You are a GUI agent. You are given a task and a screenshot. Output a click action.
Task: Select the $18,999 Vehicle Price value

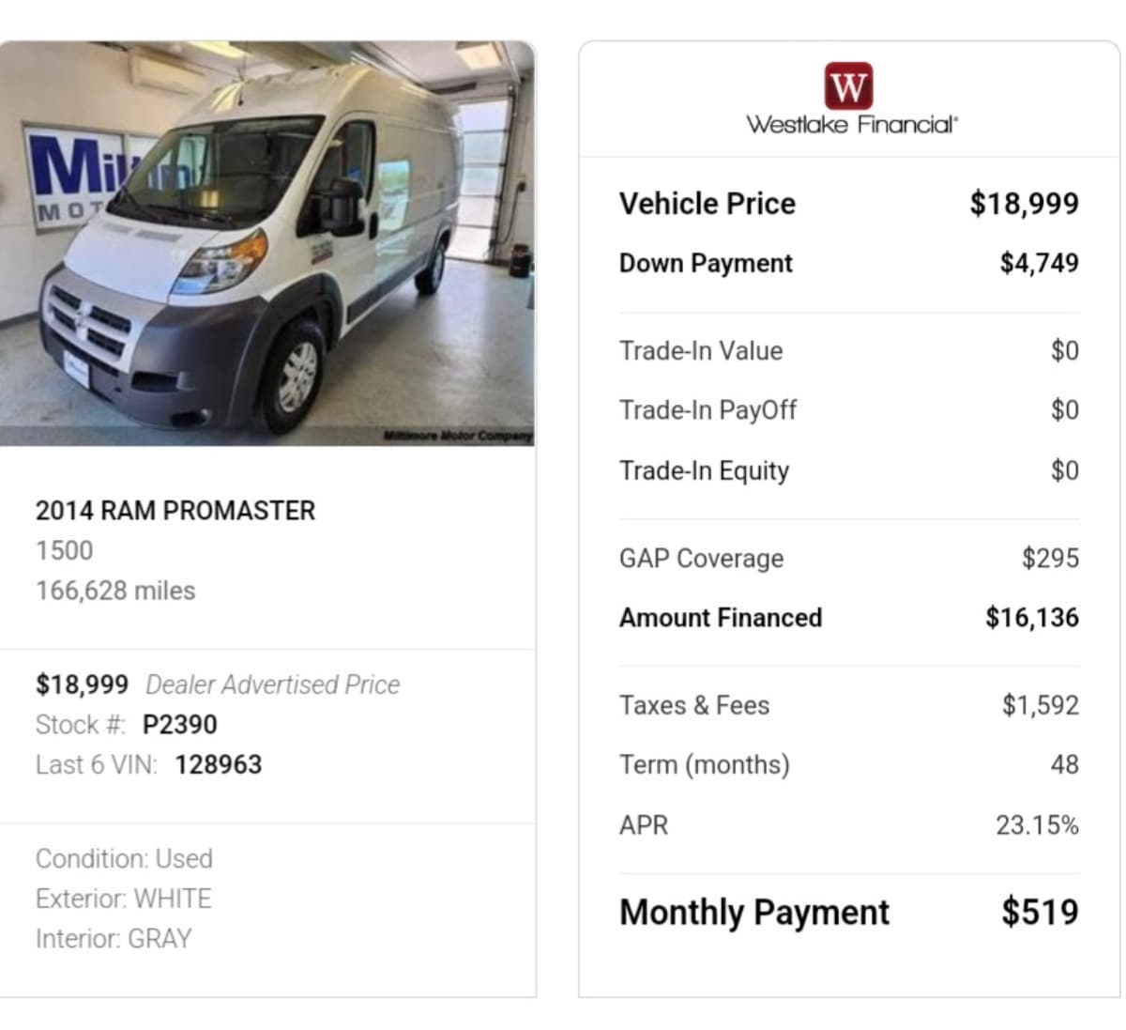click(1024, 204)
